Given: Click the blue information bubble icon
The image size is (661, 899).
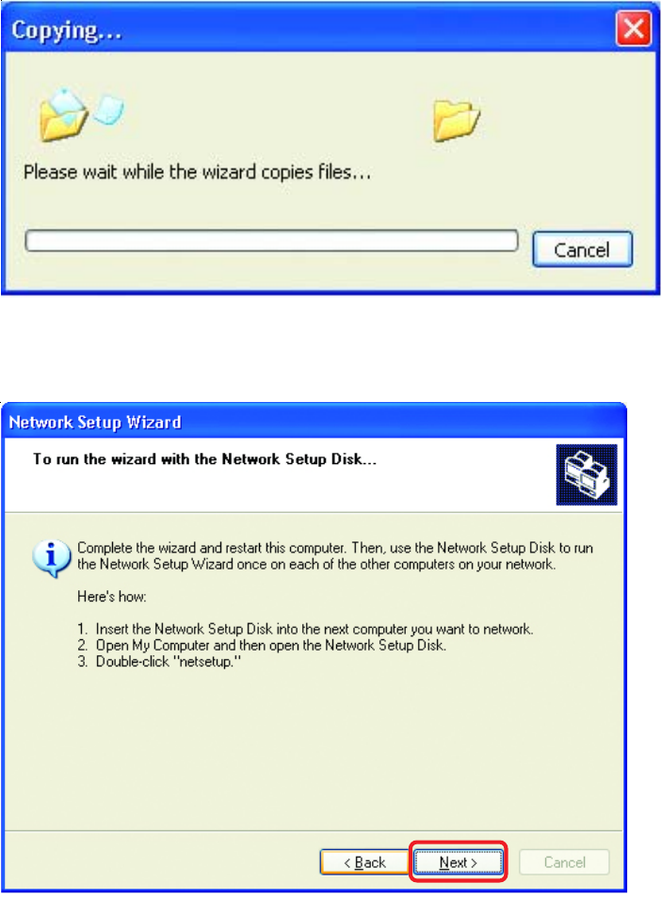Looking at the screenshot, I should pyautogui.click(x=52, y=558).
